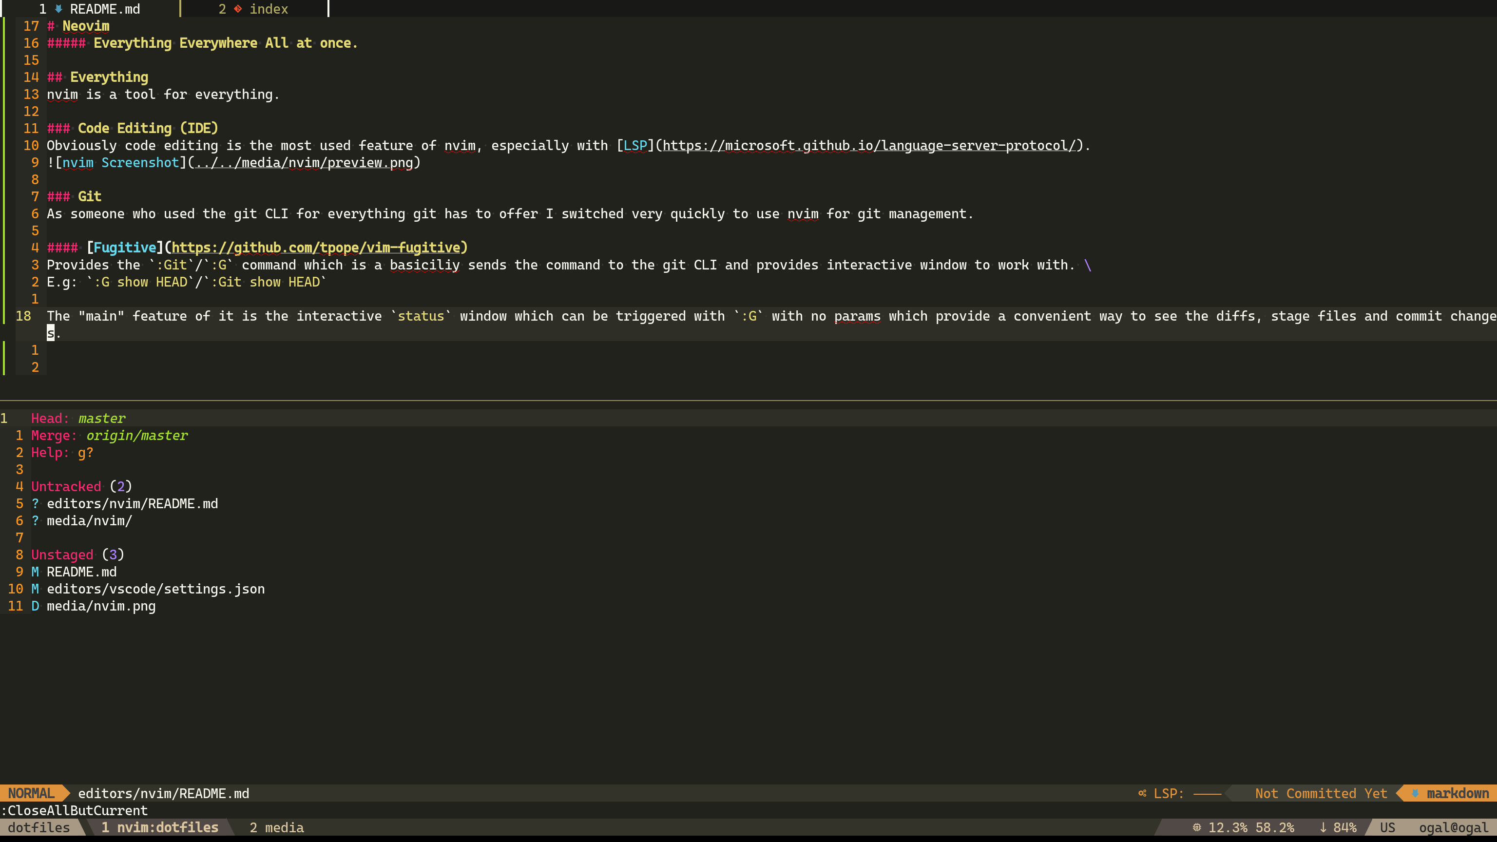Click the current line number 18

click(x=23, y=316)
